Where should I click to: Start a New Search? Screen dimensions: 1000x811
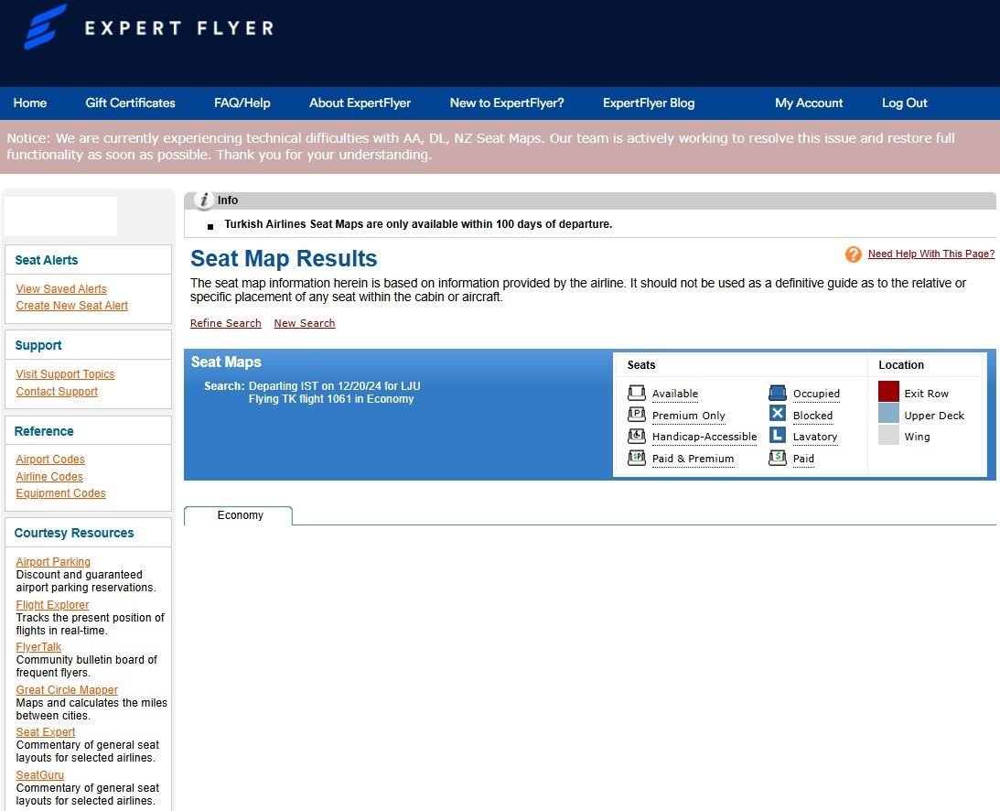[x=304, y=323]
